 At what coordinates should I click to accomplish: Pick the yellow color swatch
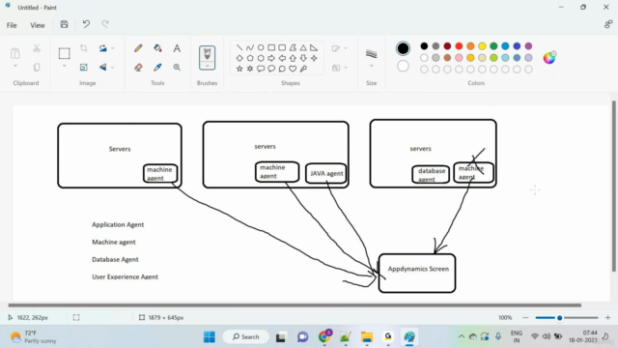[482, 46]
